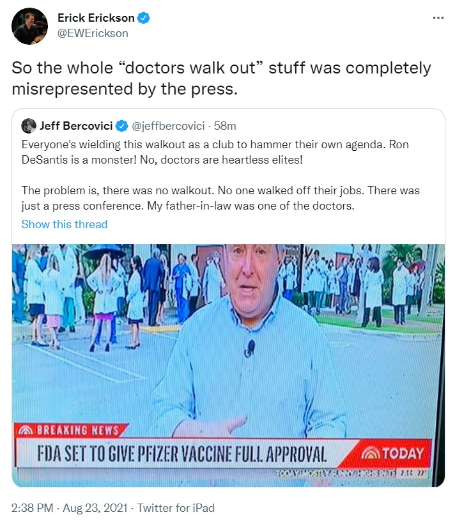
Task: Open the three-dot more options menu
Action: (438, 18)
